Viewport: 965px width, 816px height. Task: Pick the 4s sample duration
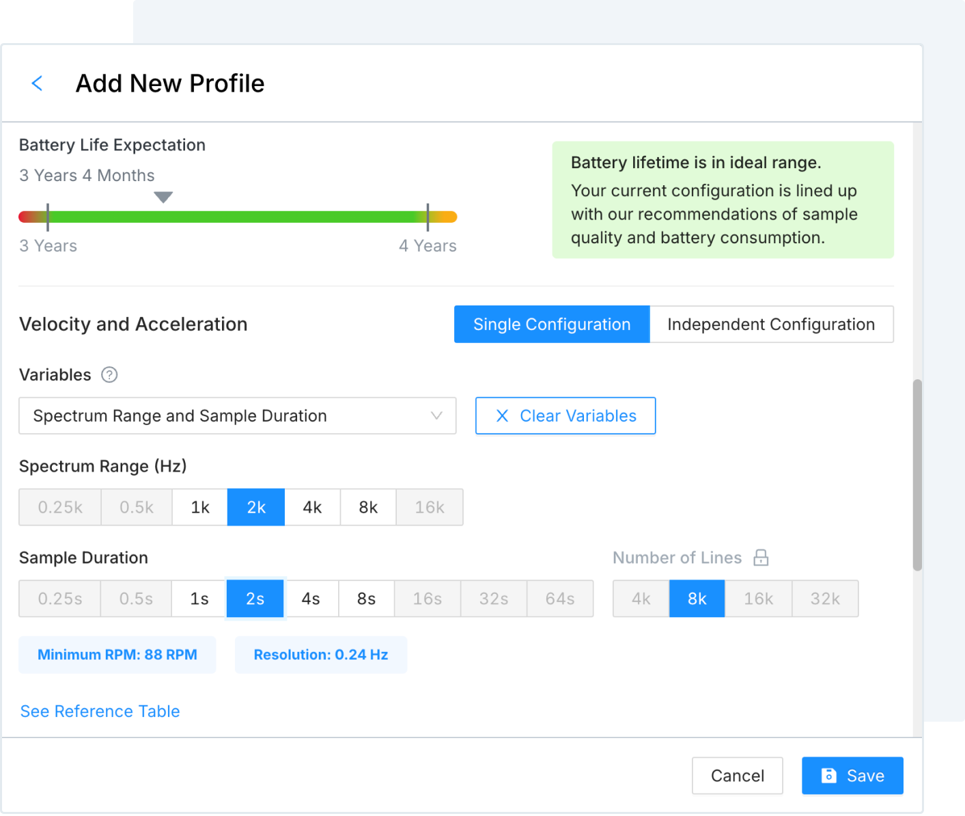point(311,599)
